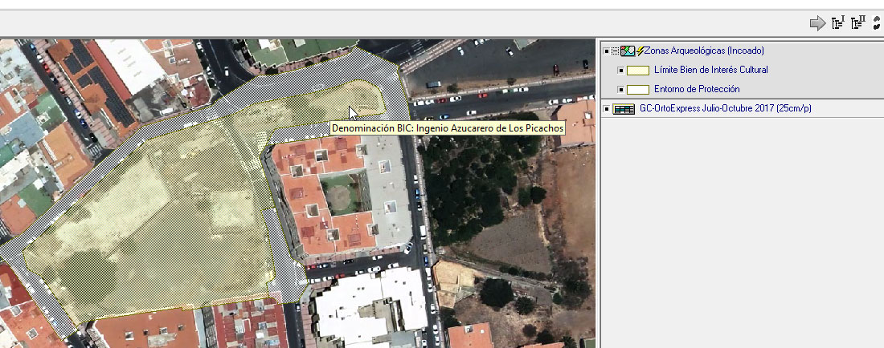The width and height of the screenshot is (884, 348).
Task: Select Límite Bien de Interés Cultural entry
Action: [711, 71]
